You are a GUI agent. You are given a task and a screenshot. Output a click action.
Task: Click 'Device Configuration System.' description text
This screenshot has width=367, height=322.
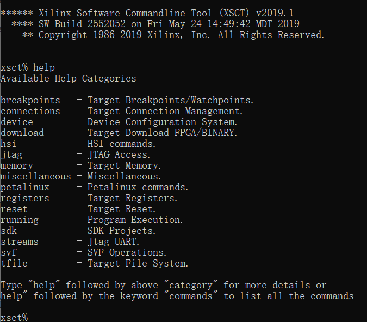pos(163,122)
